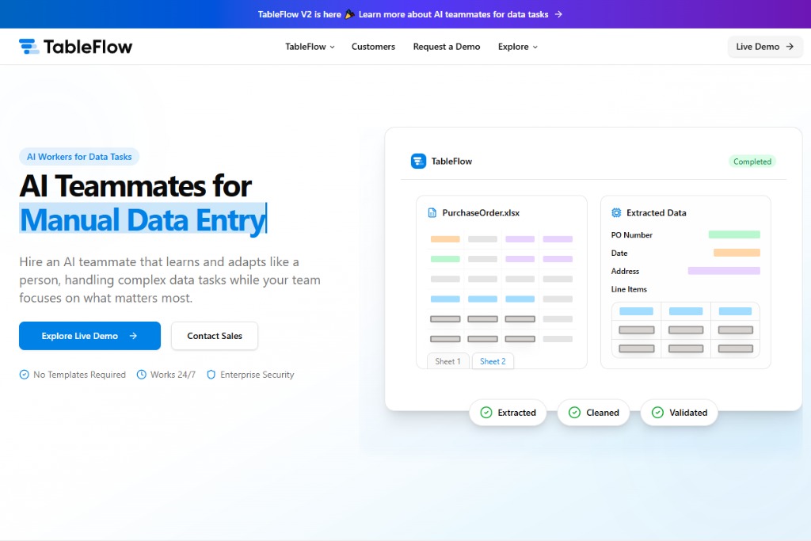
Task: Click the Extracted Data chip icon
Action: tap(616, 213)
